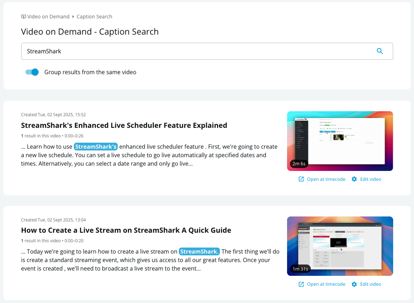Image resolution: width=414 pixels, height=303 pixels.
Task: Click the Quick Guide live stream thumbnail
Action: (x=340, y=246)
